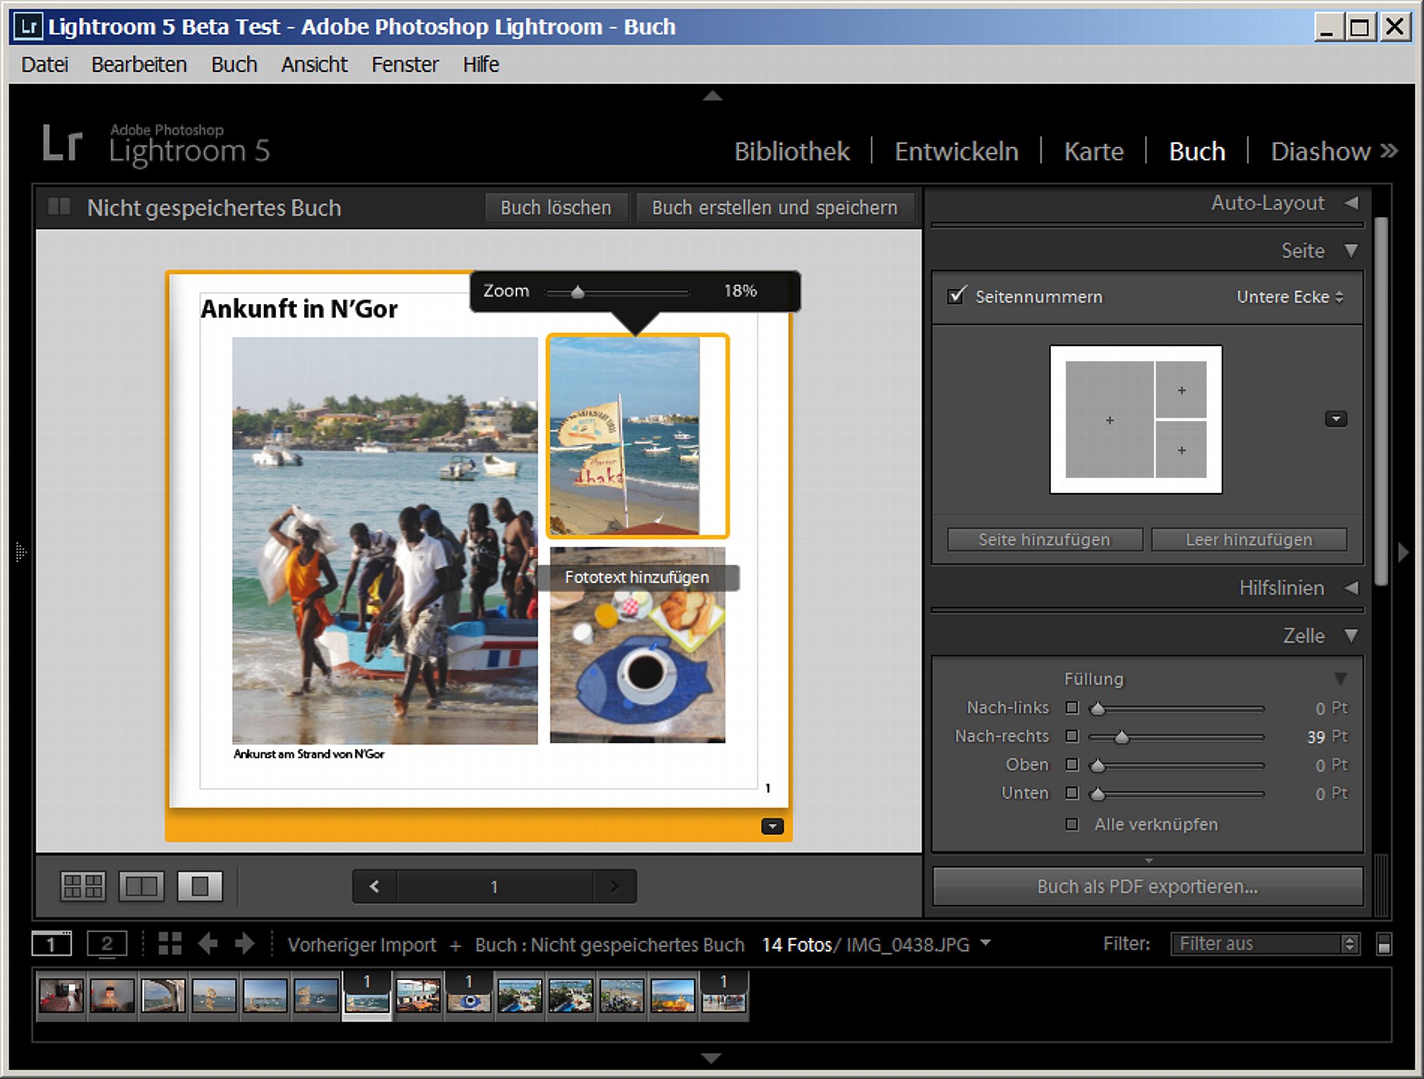
Task: Expand the Hilfslinien panel
Action: pos(1351,588)
